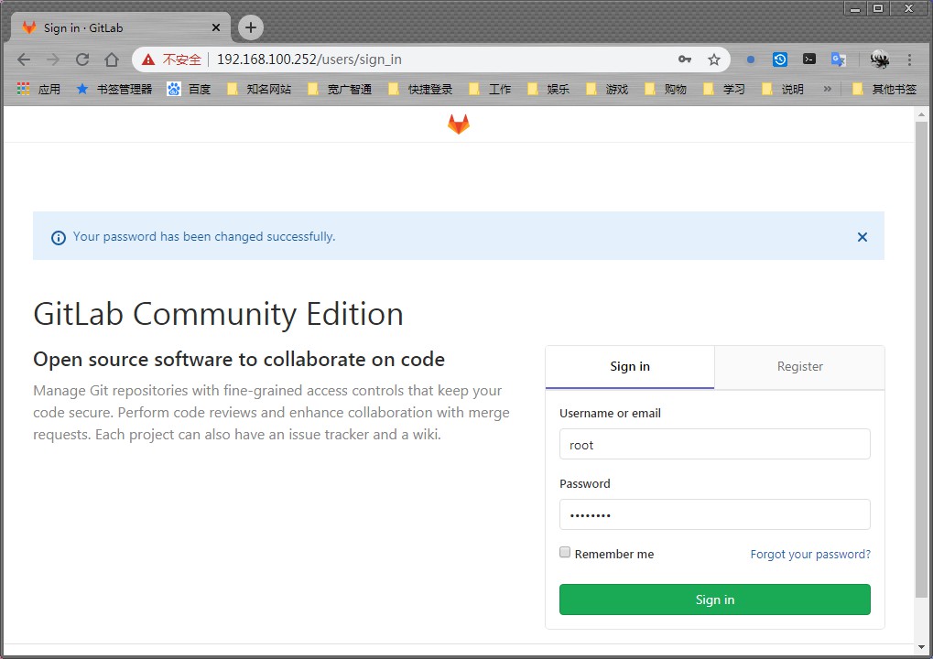Screen dimensions: 933x659
Task: Open the Google Translate extension icon
Action: (x=839, y=59)
